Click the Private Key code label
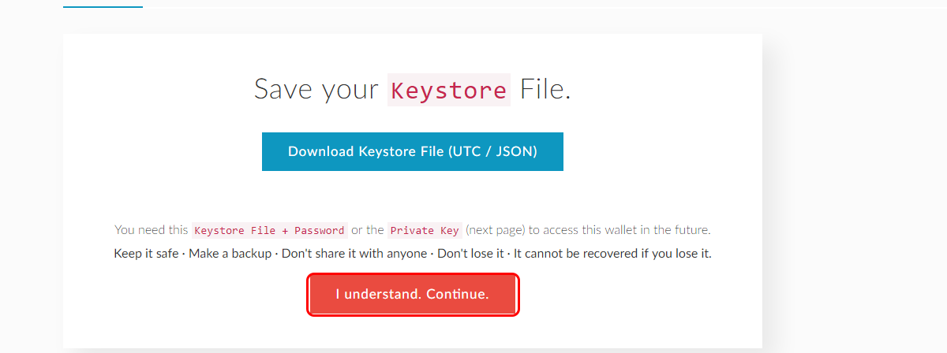This screenshot has width=947, height=353. [425, 231]
